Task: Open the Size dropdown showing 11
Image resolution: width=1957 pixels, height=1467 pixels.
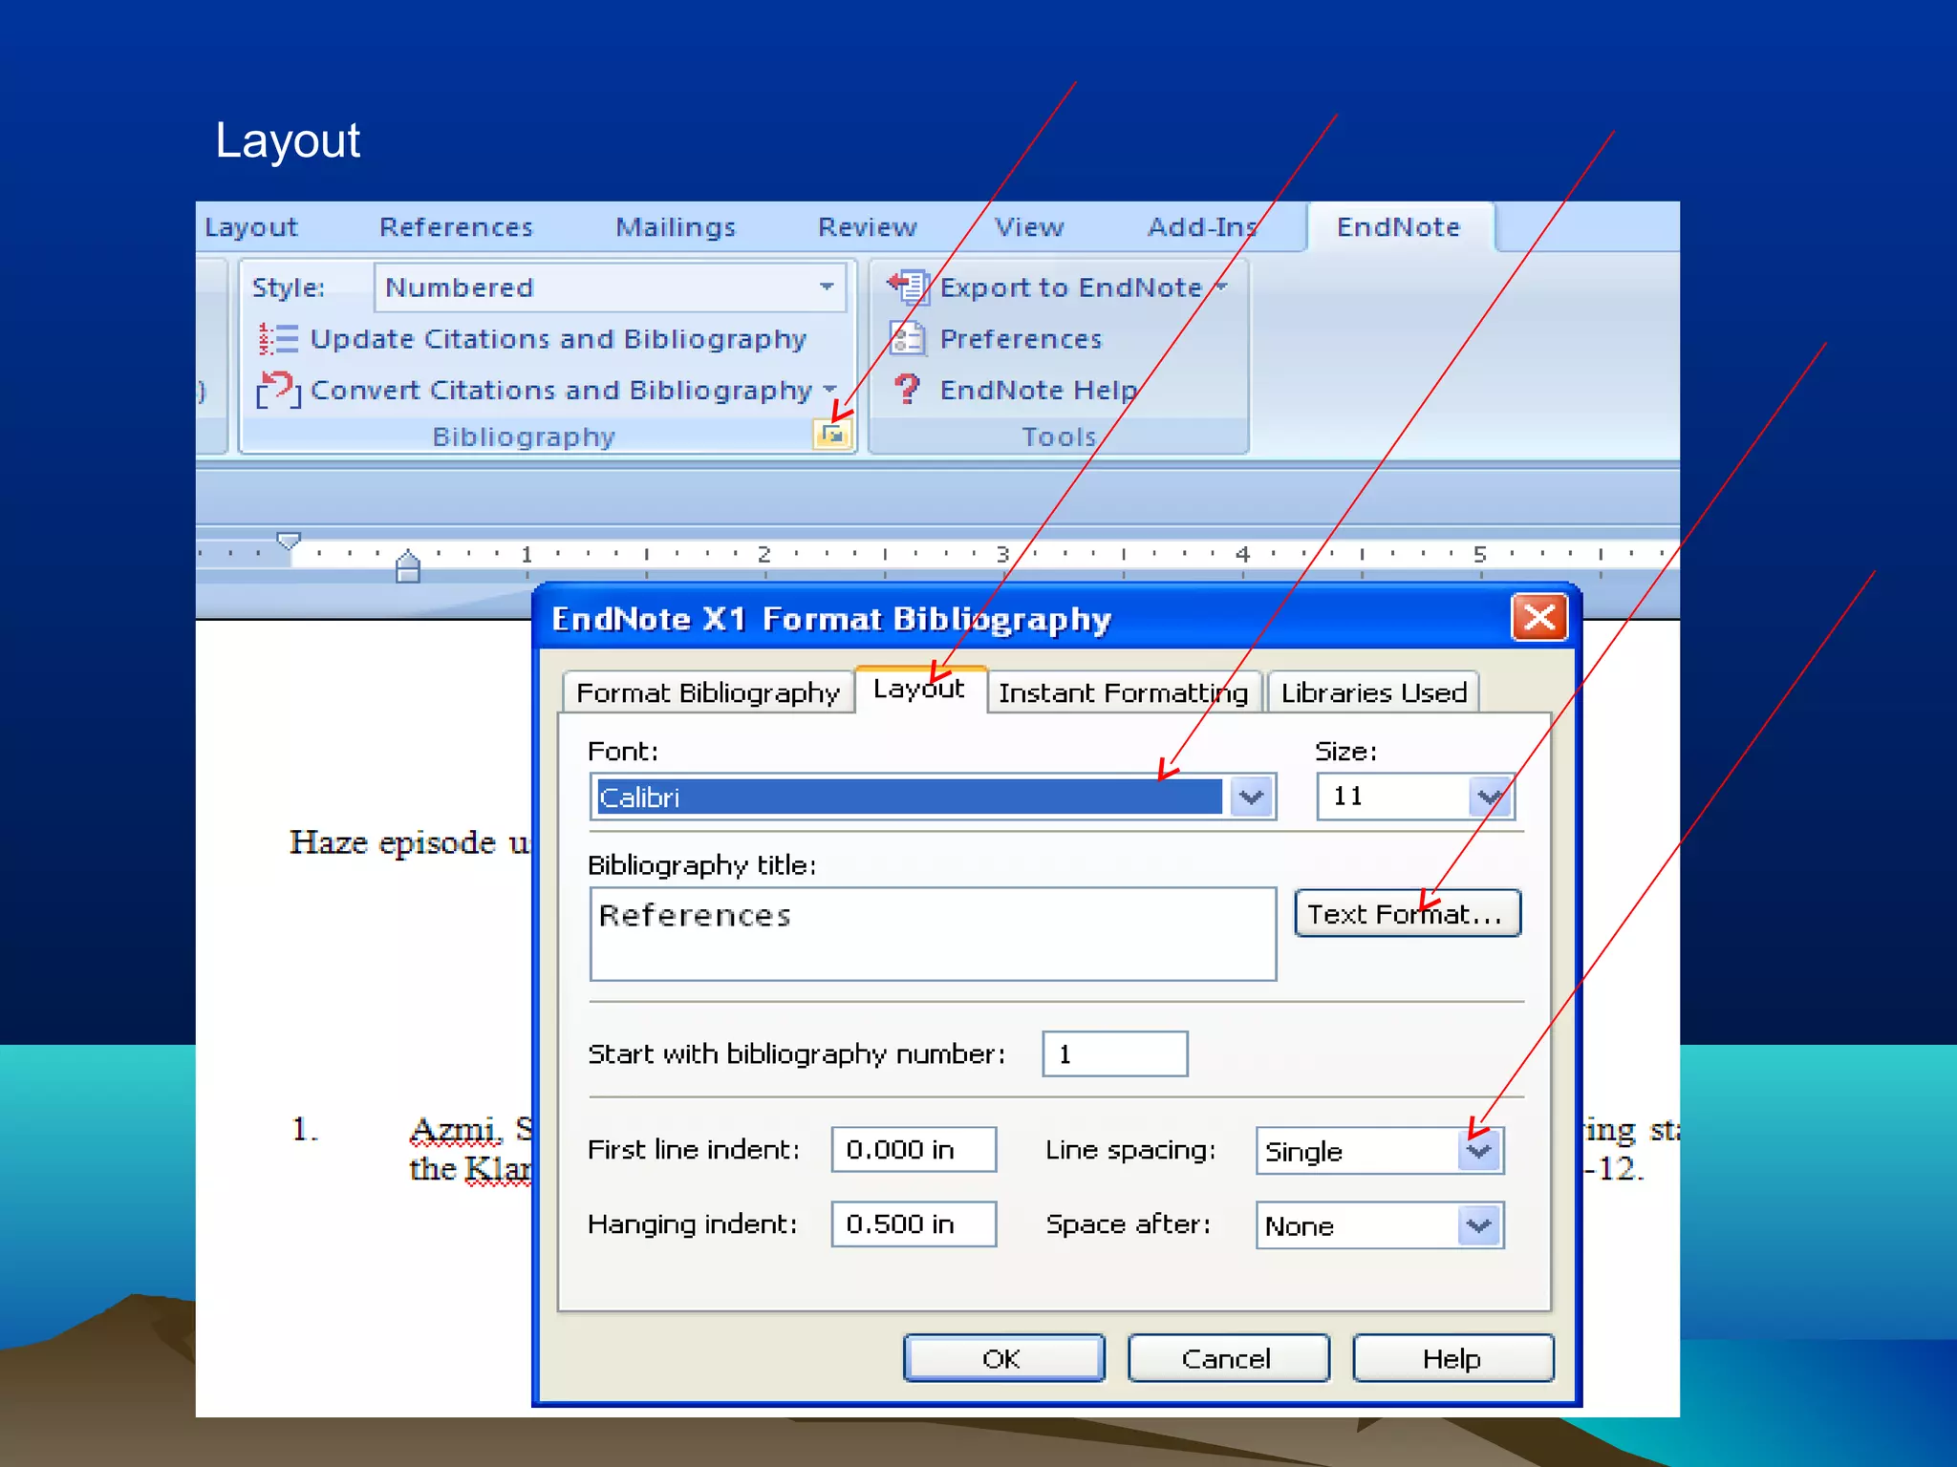Action: (x=1489, y=797)
